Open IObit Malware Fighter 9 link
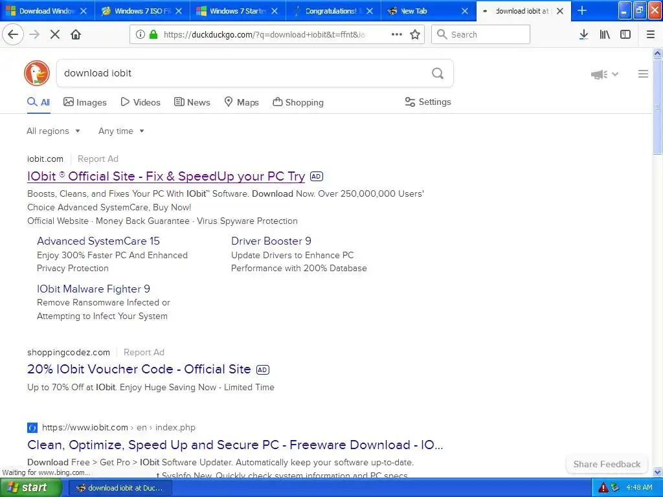This screenshot has width=663, height=497. click(x=93, y=289)
